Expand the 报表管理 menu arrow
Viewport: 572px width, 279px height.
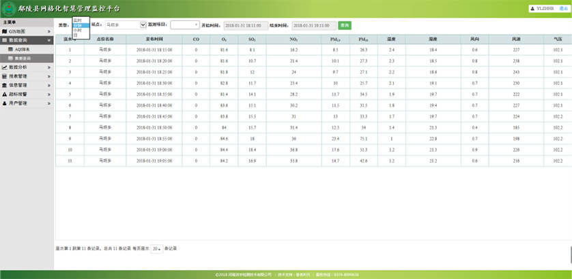pyautogui.click(x=48, y=76)
